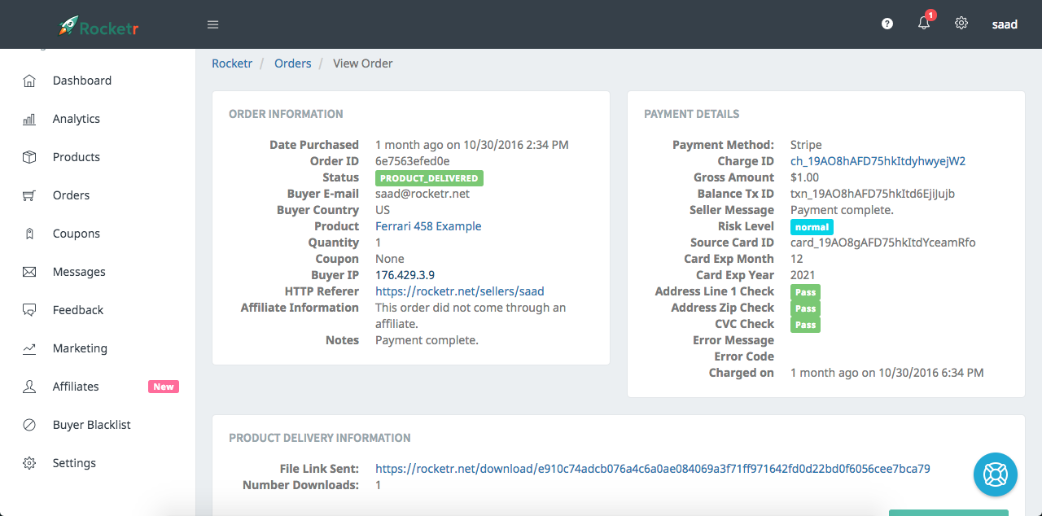Click the Rocketr logo in header

98,26
